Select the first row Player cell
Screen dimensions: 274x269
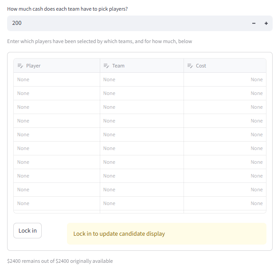tap(57, 79)
